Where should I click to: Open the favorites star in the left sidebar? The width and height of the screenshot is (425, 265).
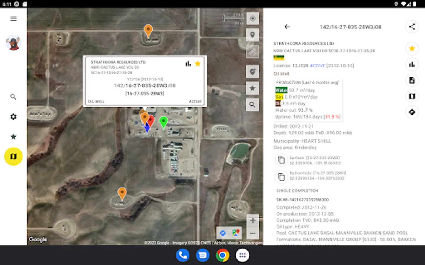(13, 137)
